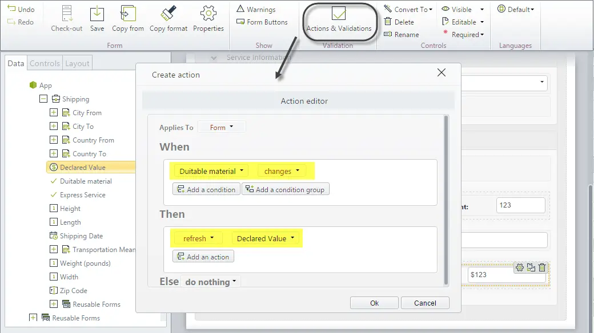Select Height attribute in tree
Screen dimensions: 594x333
(65, 209)
